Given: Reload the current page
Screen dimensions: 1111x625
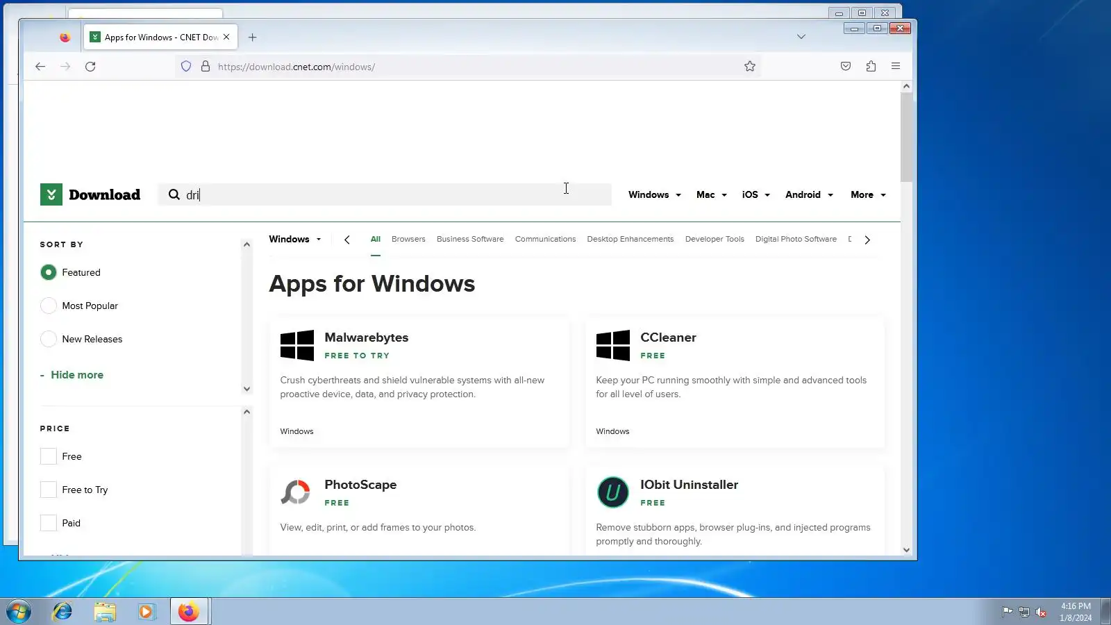Looking at the screenshot, I should click(x=90, y=67).
